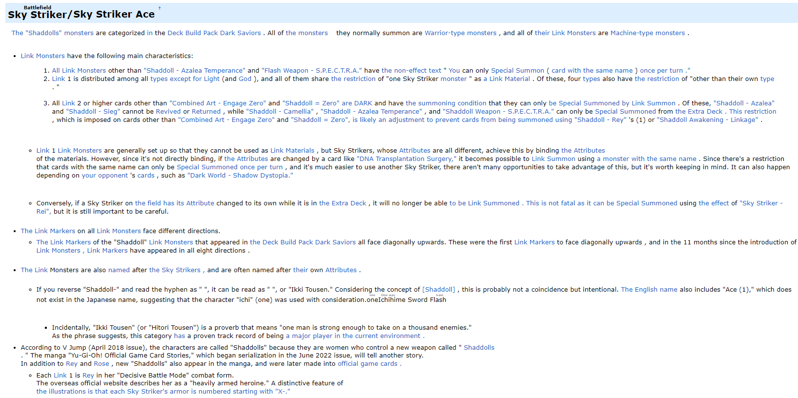Click the 'Revived' link
Viewport: 798px width, 398px height.
coord(168,112)
